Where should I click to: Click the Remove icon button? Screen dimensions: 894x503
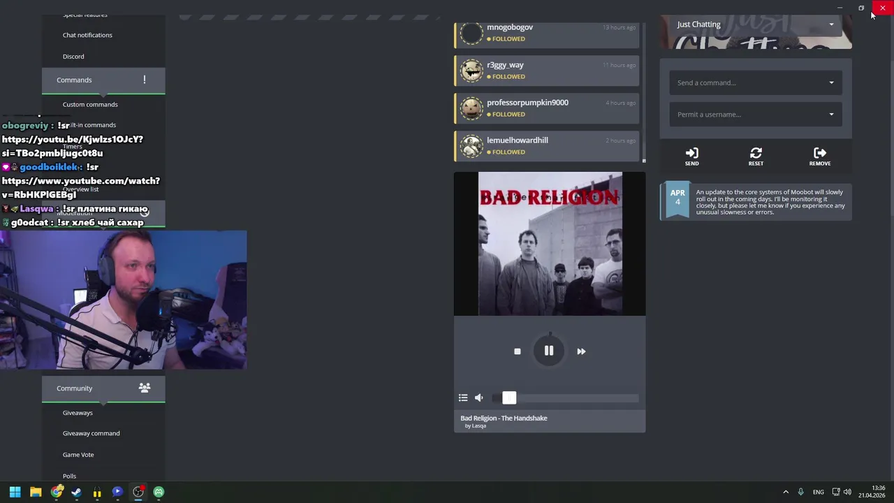[x=820, y=156]
